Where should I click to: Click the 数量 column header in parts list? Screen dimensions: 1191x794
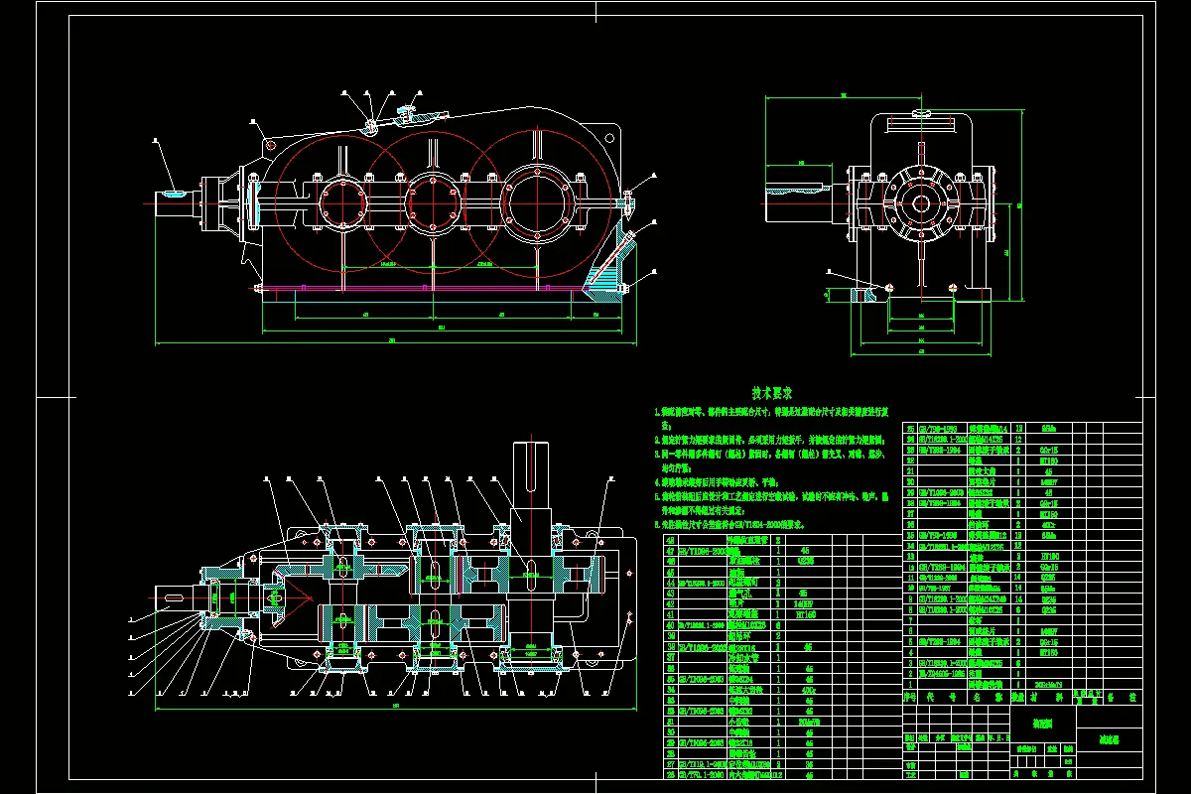(x=1016, y=698)
